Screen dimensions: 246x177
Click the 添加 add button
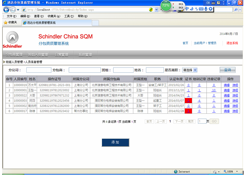click(x=116, y=142)
